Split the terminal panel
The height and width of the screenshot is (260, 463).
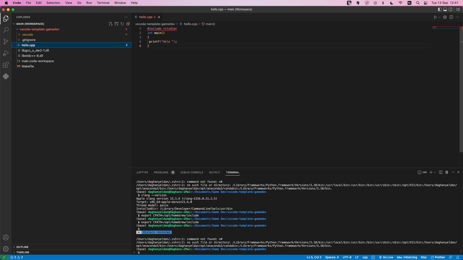point(440,172)
